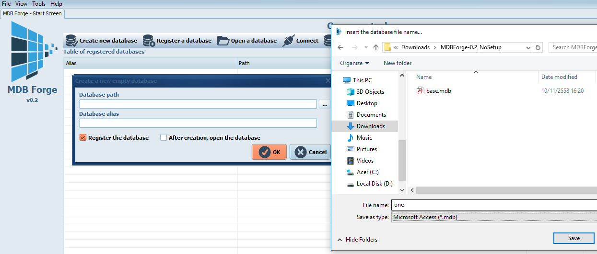Screen dimensions: 597x254
Task: Click the Connect plug icon
Action: click(x=288, y=41)
